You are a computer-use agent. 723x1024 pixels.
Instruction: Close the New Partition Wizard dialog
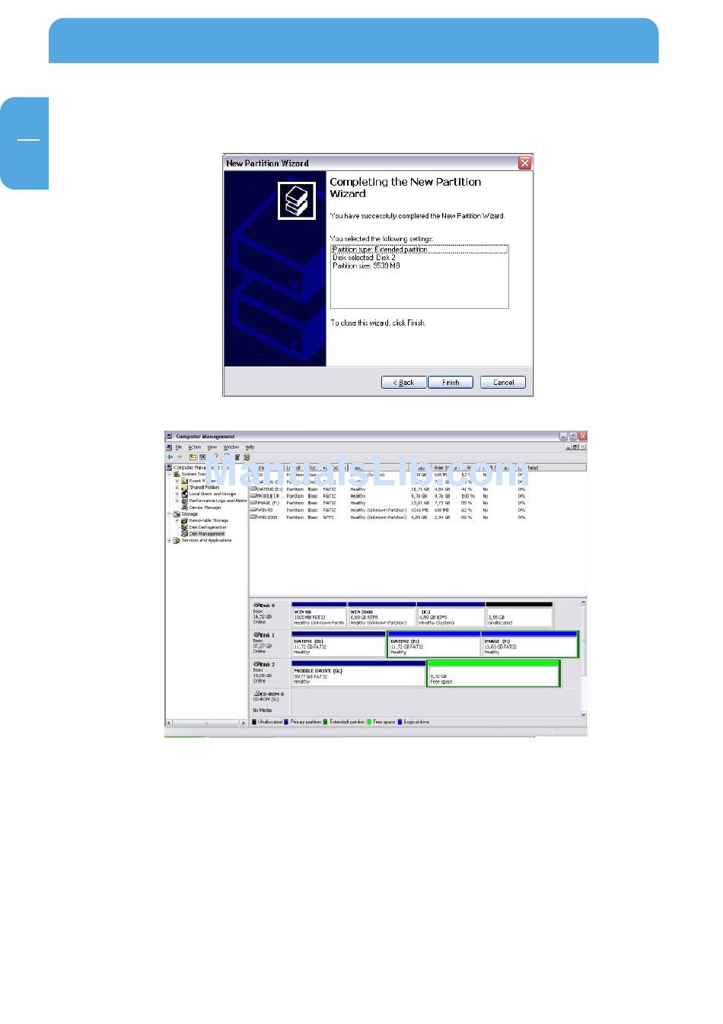point(524,163)
